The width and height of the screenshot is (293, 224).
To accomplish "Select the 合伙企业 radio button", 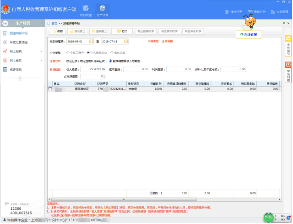I will click(x=112, y=53).
